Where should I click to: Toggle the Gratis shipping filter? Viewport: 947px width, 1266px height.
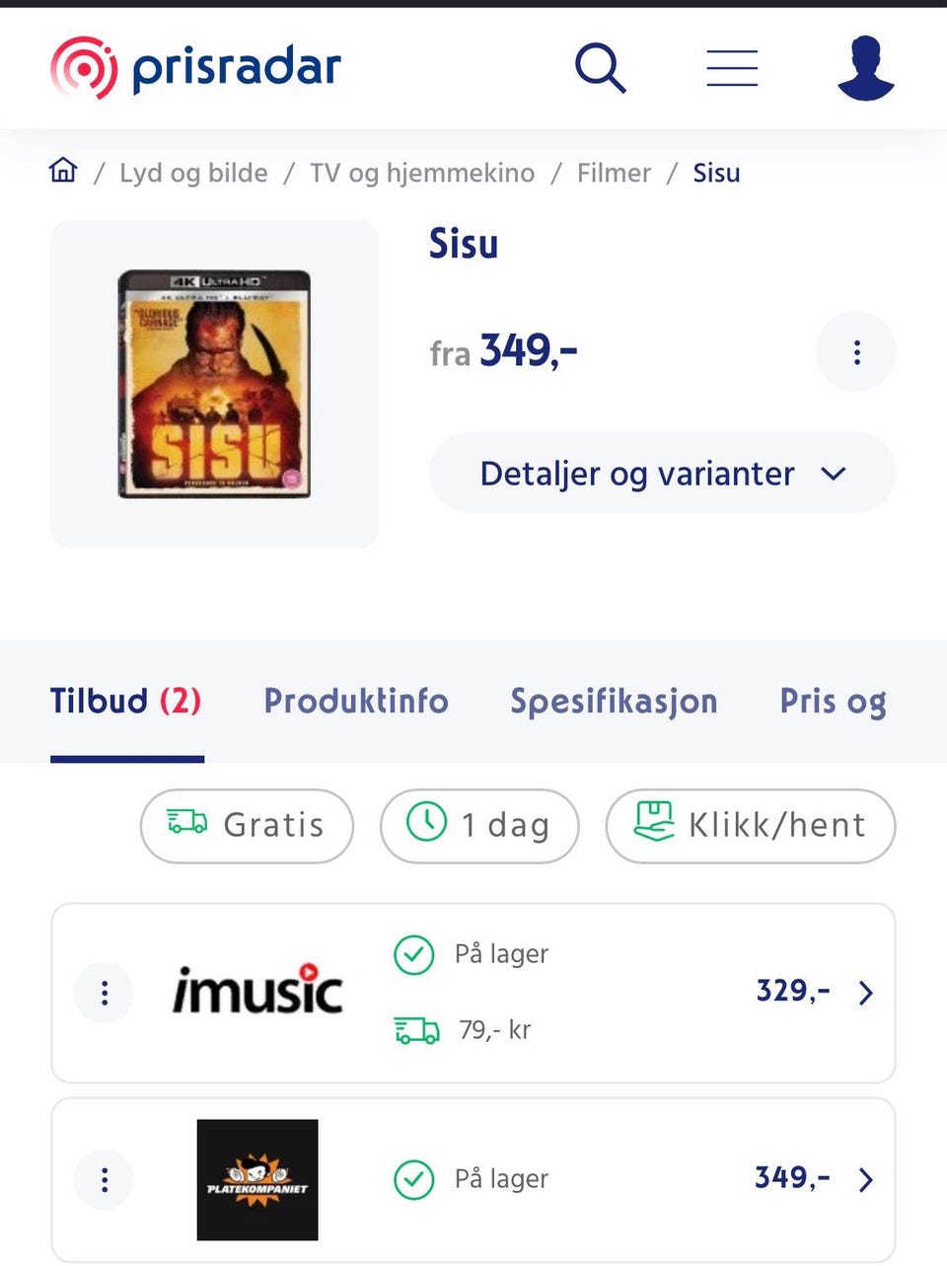tap(247, 825)
